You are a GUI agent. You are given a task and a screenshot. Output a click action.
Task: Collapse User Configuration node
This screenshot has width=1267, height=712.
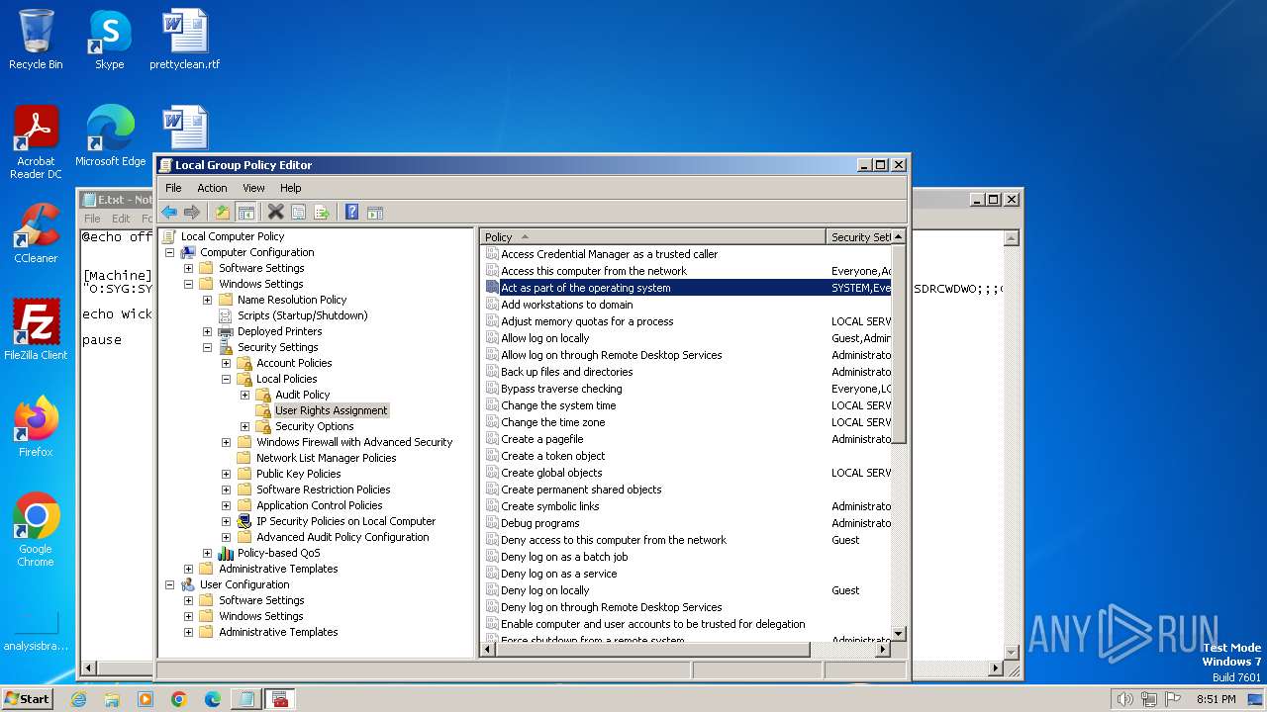(x=169, y=584)
